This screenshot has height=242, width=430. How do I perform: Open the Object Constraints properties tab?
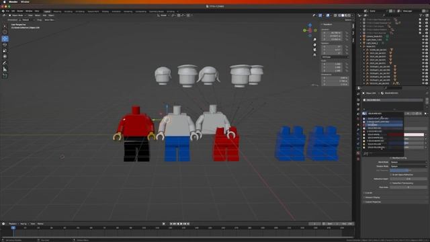coord(358,145)
